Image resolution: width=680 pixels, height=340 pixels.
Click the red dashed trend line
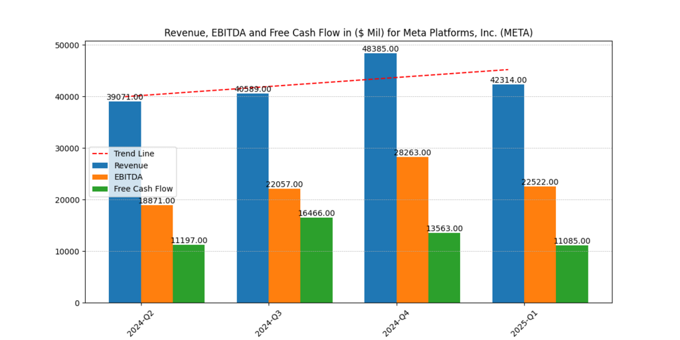[x=332, y=82]
